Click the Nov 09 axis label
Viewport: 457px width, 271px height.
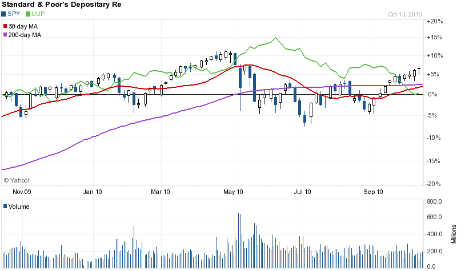coord(20,192)
